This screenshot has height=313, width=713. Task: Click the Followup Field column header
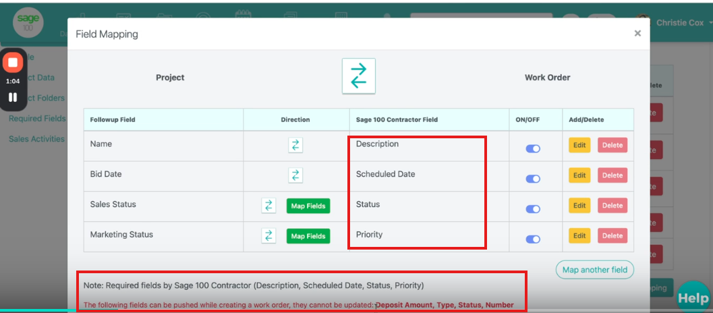point(163,119)
